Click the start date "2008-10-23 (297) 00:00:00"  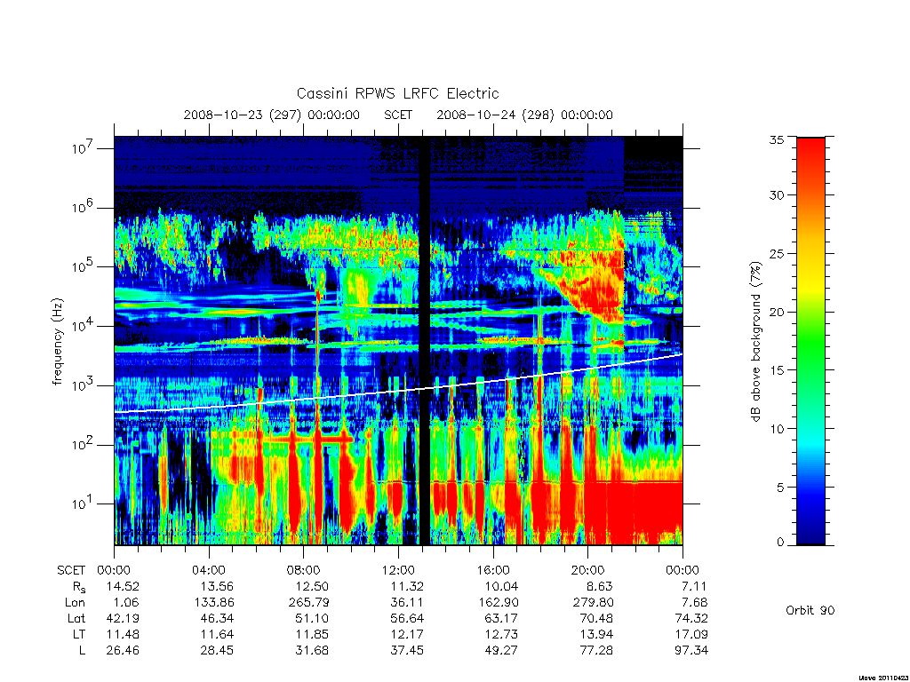(272, 115)
